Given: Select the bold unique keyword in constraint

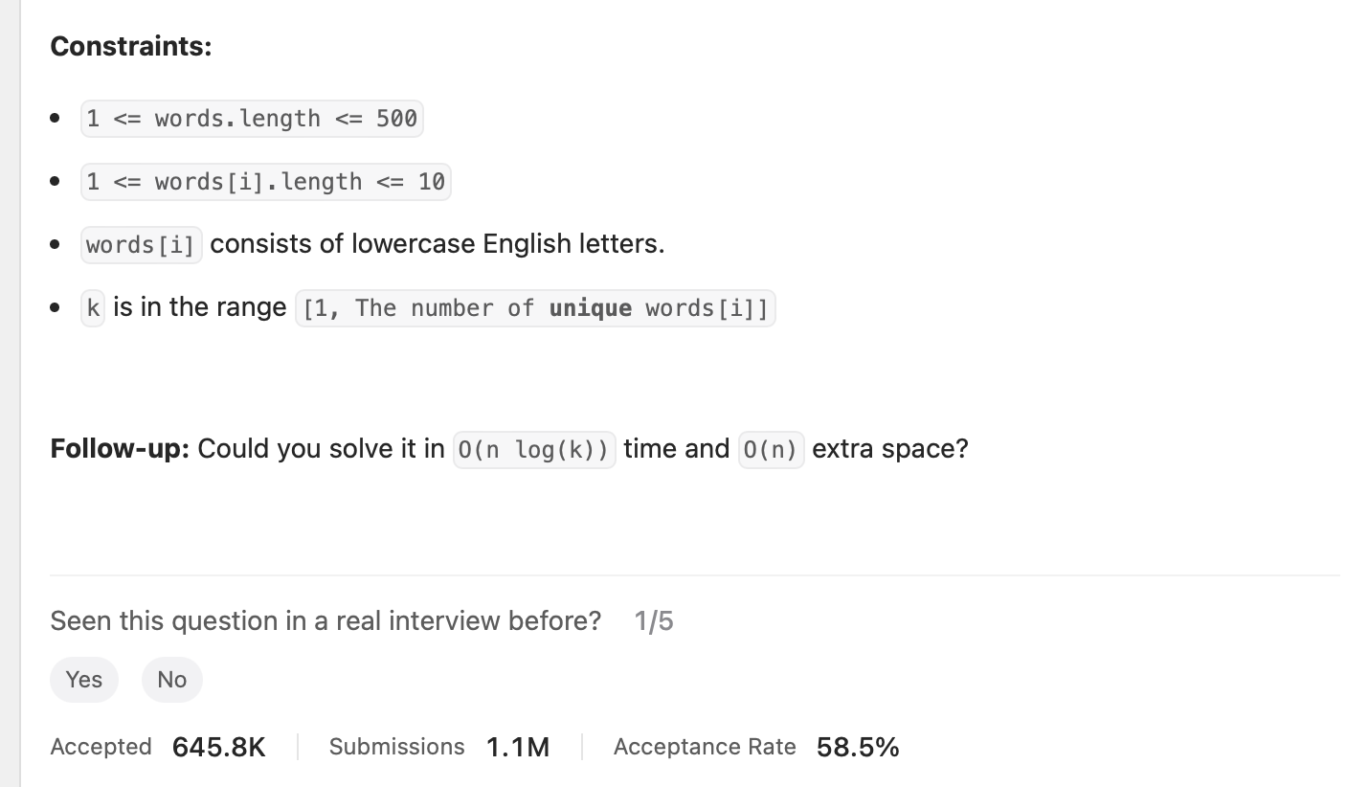Looking at the screenshot, I should 591,307.
